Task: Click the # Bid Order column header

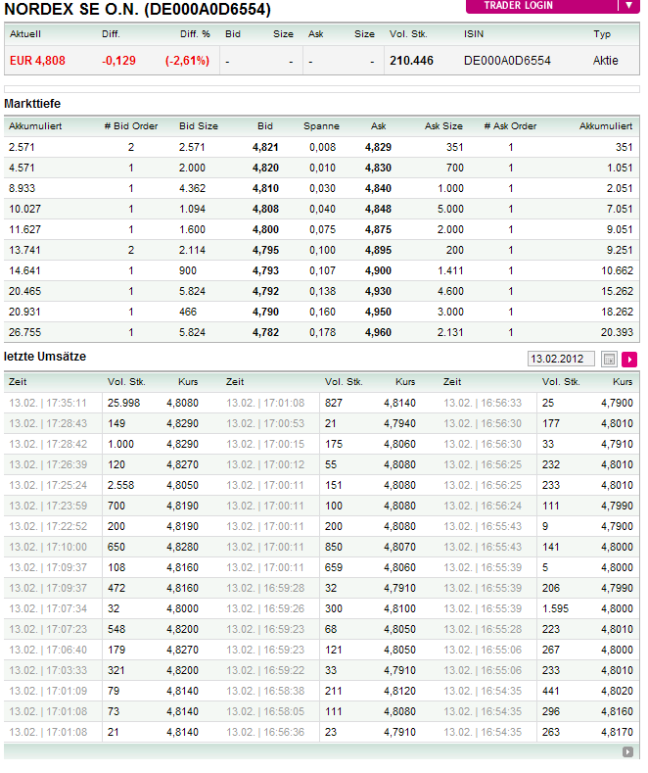Action: click(x=131, y=126)
